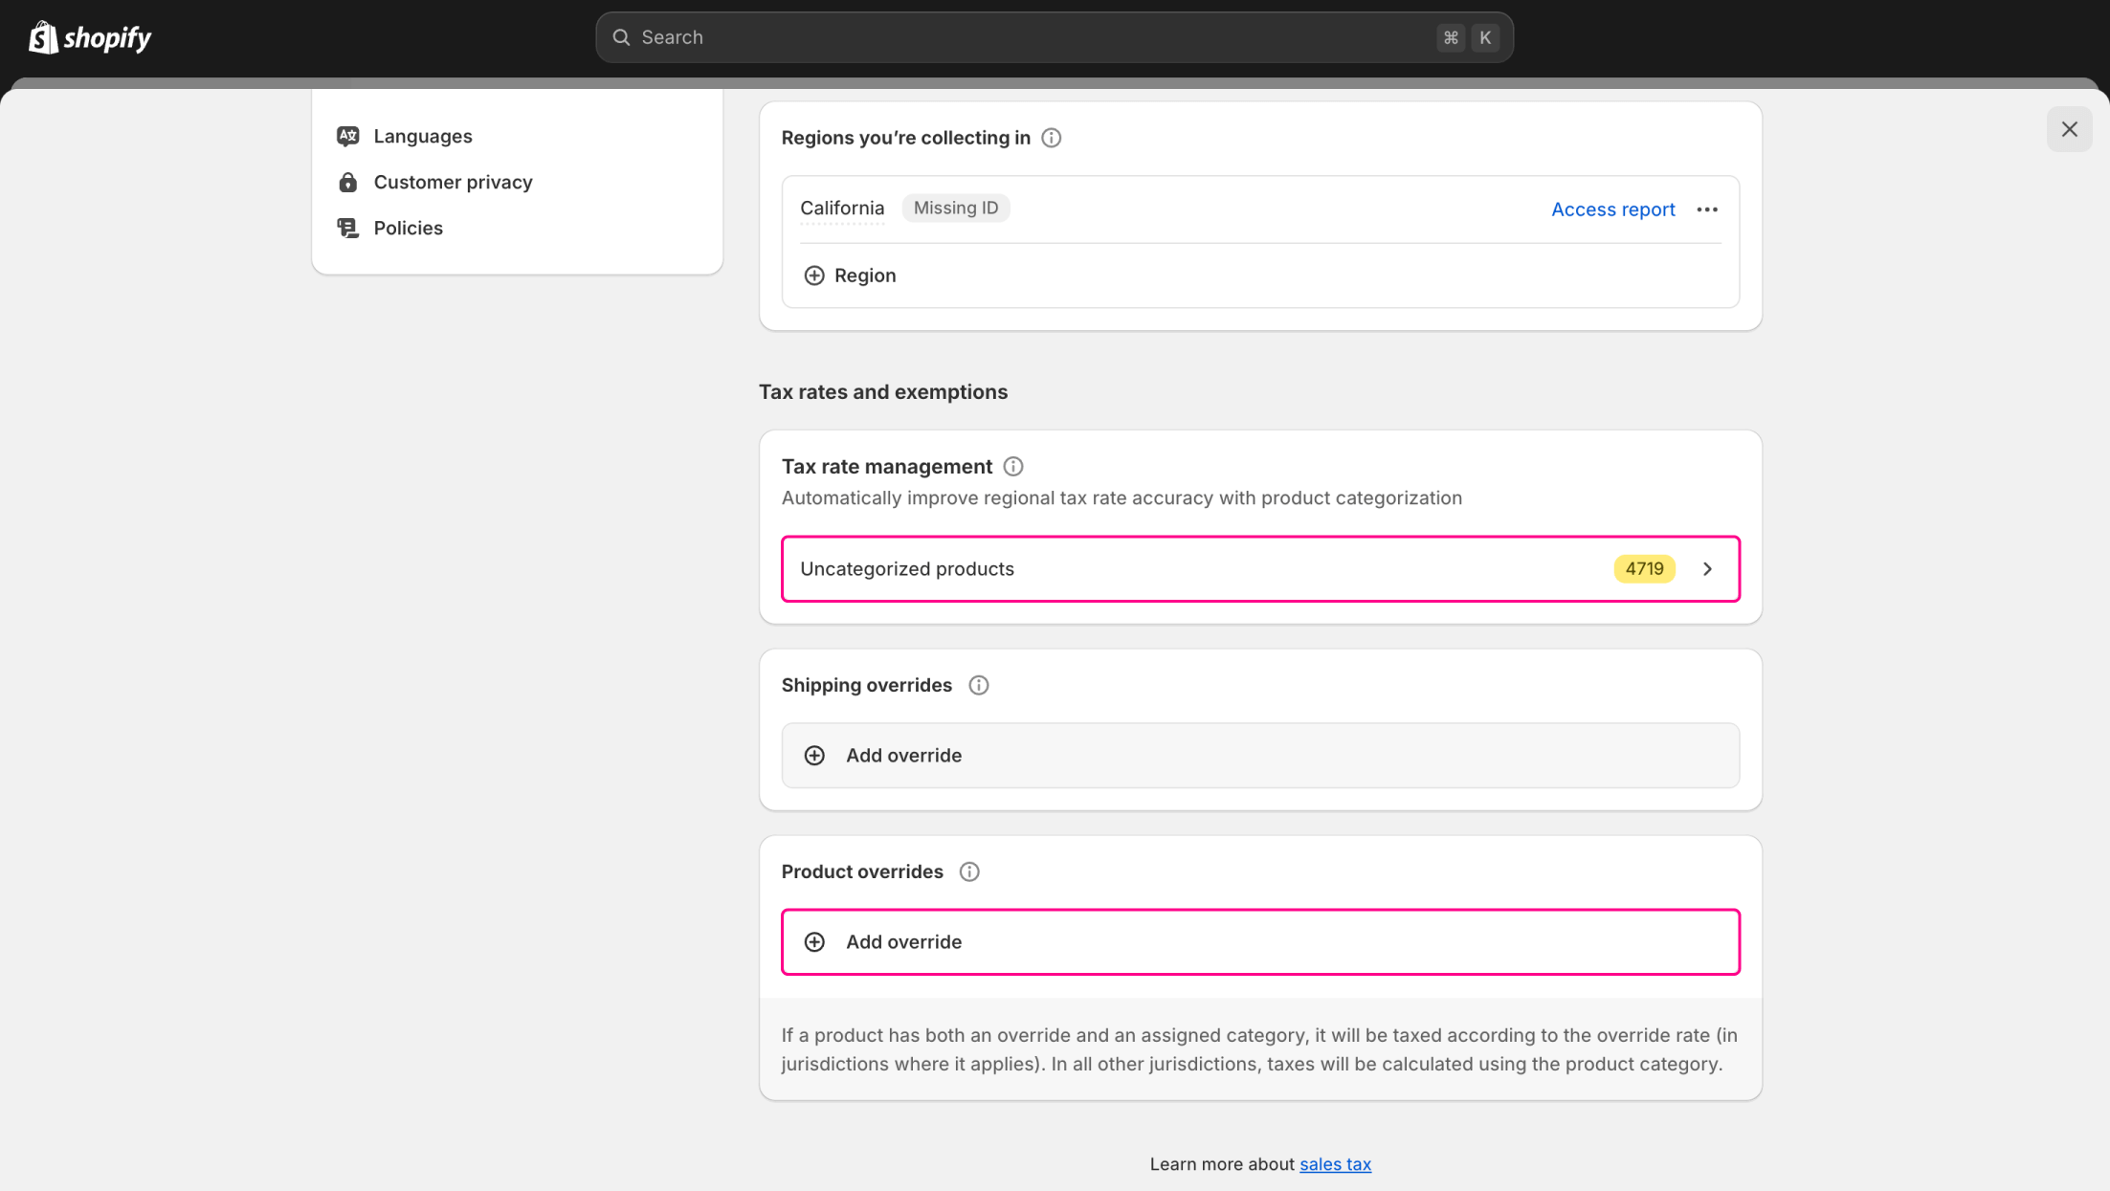Screen dimensions: 2110x1191
Task: Open Customer privacy settings
Action: click(x=453, y=182)
